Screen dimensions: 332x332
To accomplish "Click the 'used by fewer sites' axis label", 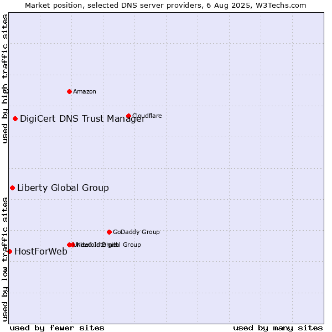I will [x=57, y=328].
